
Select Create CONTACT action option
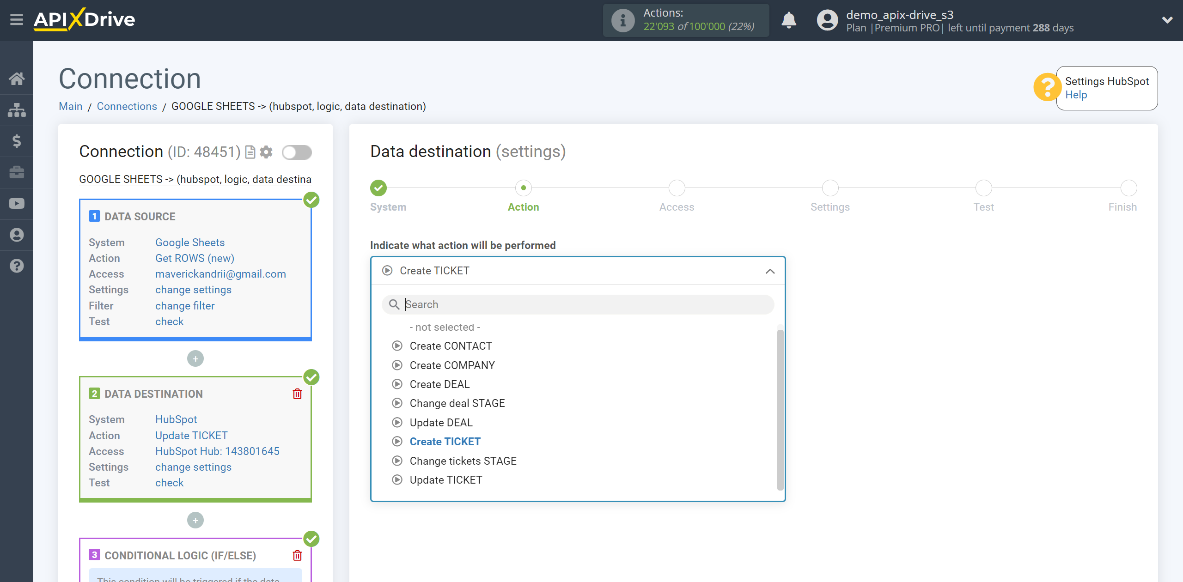click(451, 346)
